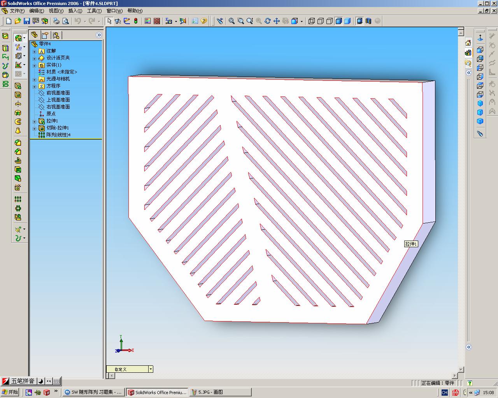Click the vertical scrollbar down arrow in the viewport

click(461, 369)
